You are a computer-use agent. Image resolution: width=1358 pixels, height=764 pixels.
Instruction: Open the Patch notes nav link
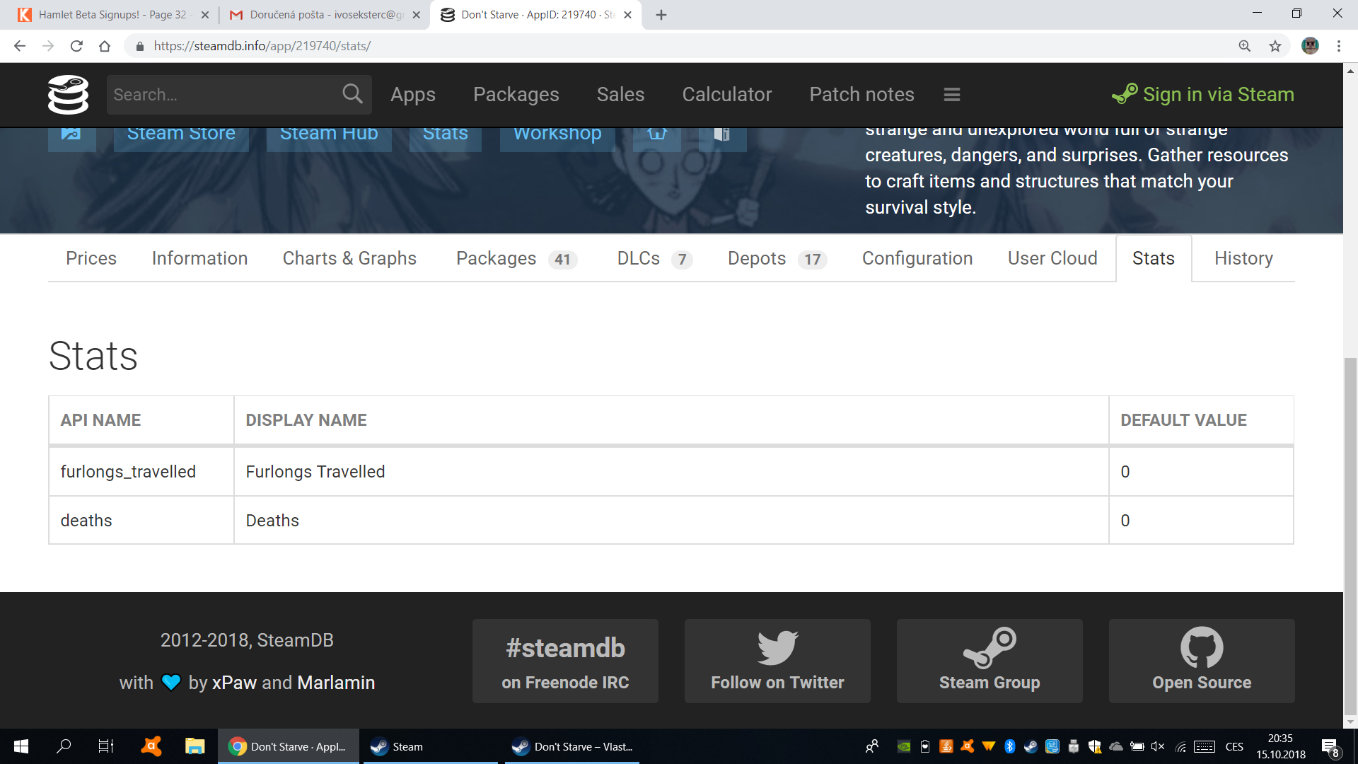[861, 95]
